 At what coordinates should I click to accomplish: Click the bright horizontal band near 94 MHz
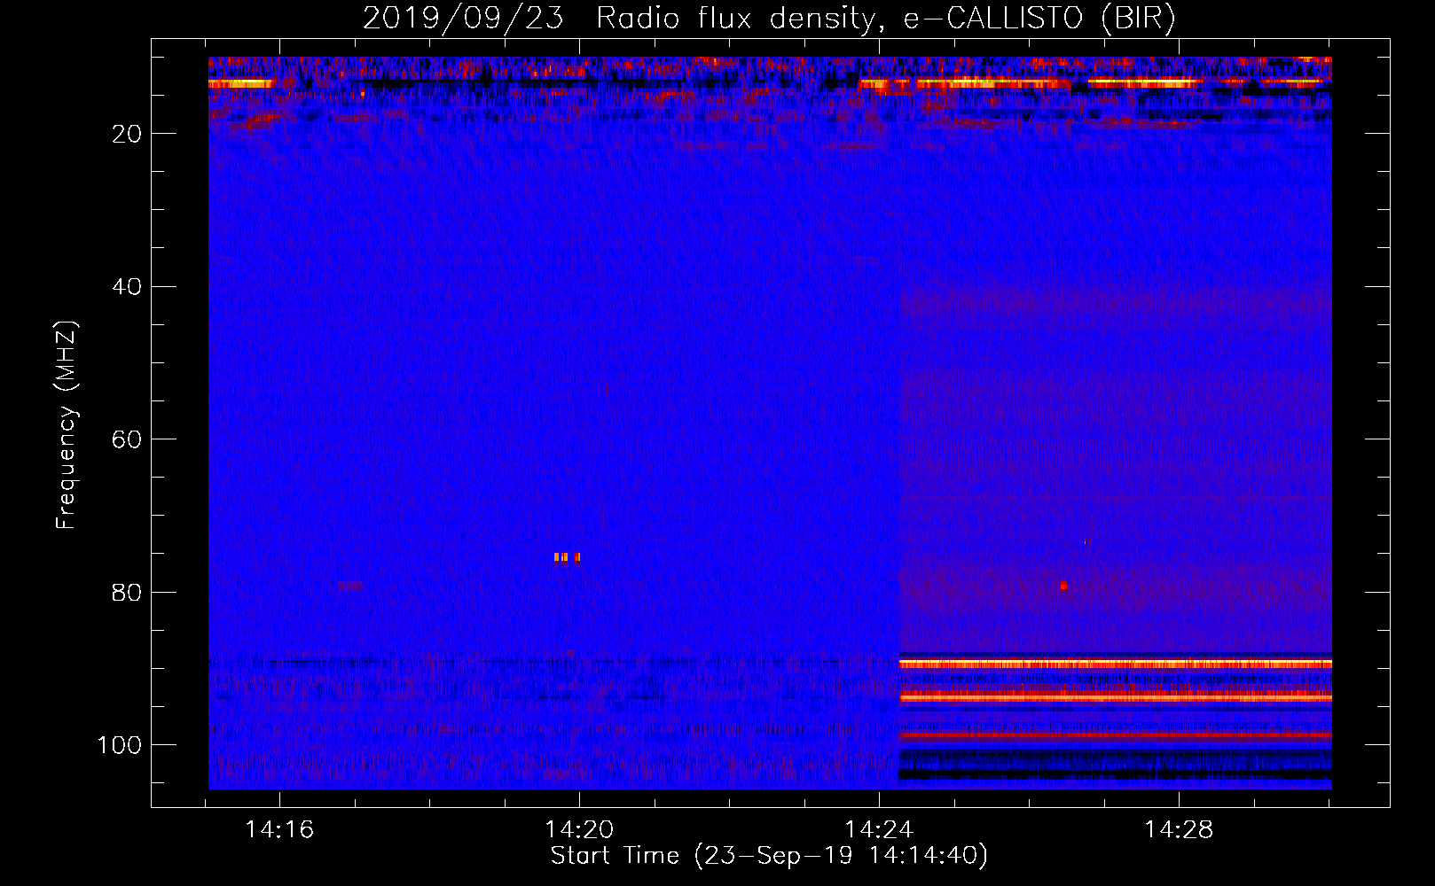pyautogui.click(x=1115, y=697)
